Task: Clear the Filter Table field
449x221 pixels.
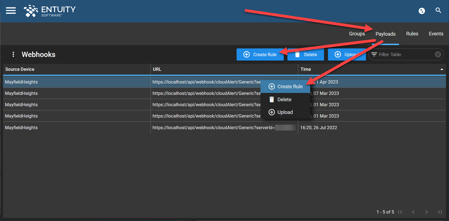Action: (438, 54)
